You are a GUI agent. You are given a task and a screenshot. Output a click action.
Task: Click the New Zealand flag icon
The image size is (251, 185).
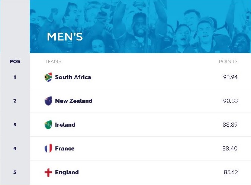pos(48,101)
